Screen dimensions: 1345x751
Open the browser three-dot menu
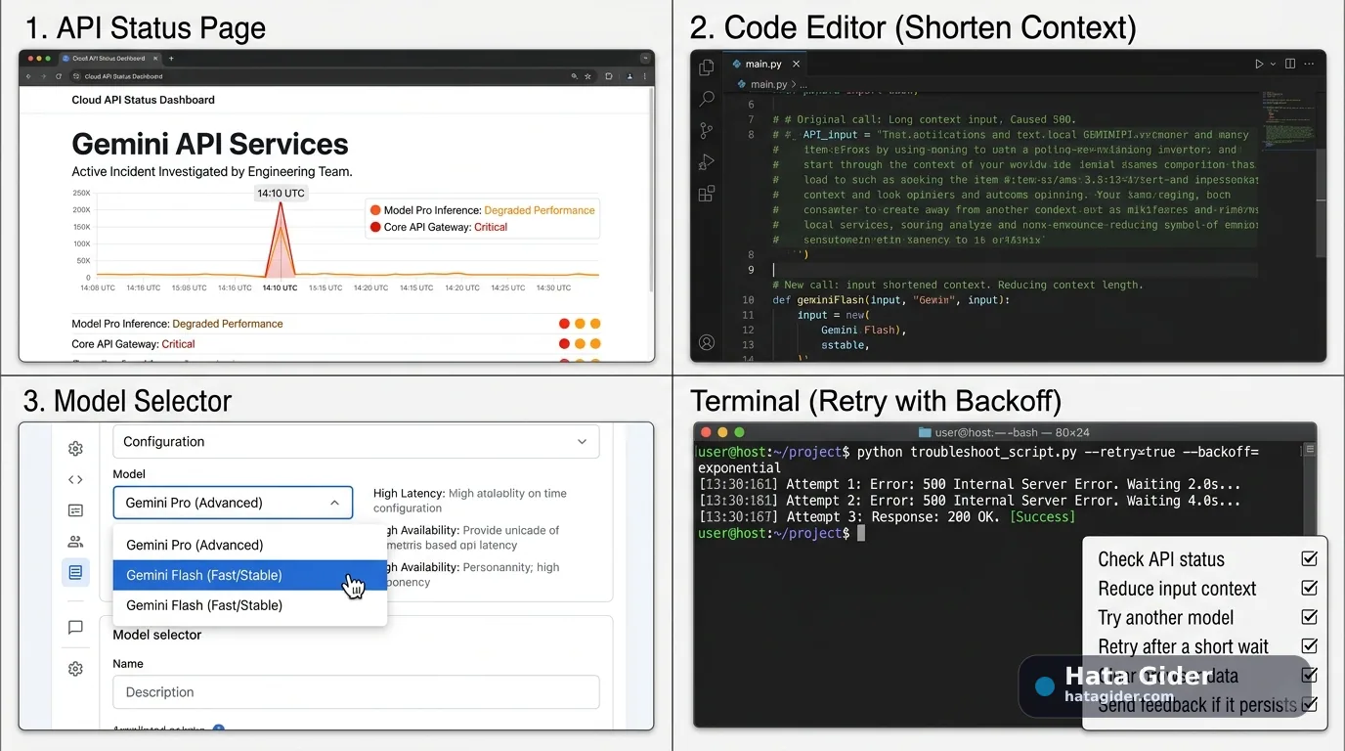coord(644,76)
